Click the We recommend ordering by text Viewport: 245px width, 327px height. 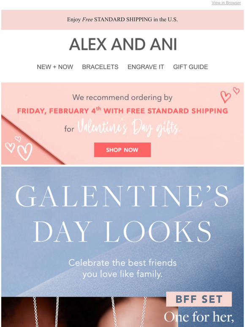tap(122, 98)
